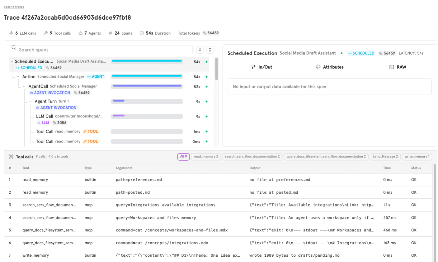Screen dimensions: 438x262
Task: Collapse the Agent Turn turn 1 node
Action: click(31, 101)
